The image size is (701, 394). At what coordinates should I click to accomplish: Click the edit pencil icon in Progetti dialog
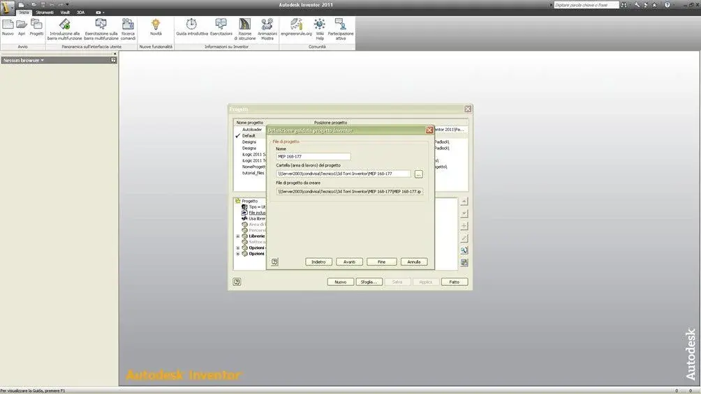(464, 238)
